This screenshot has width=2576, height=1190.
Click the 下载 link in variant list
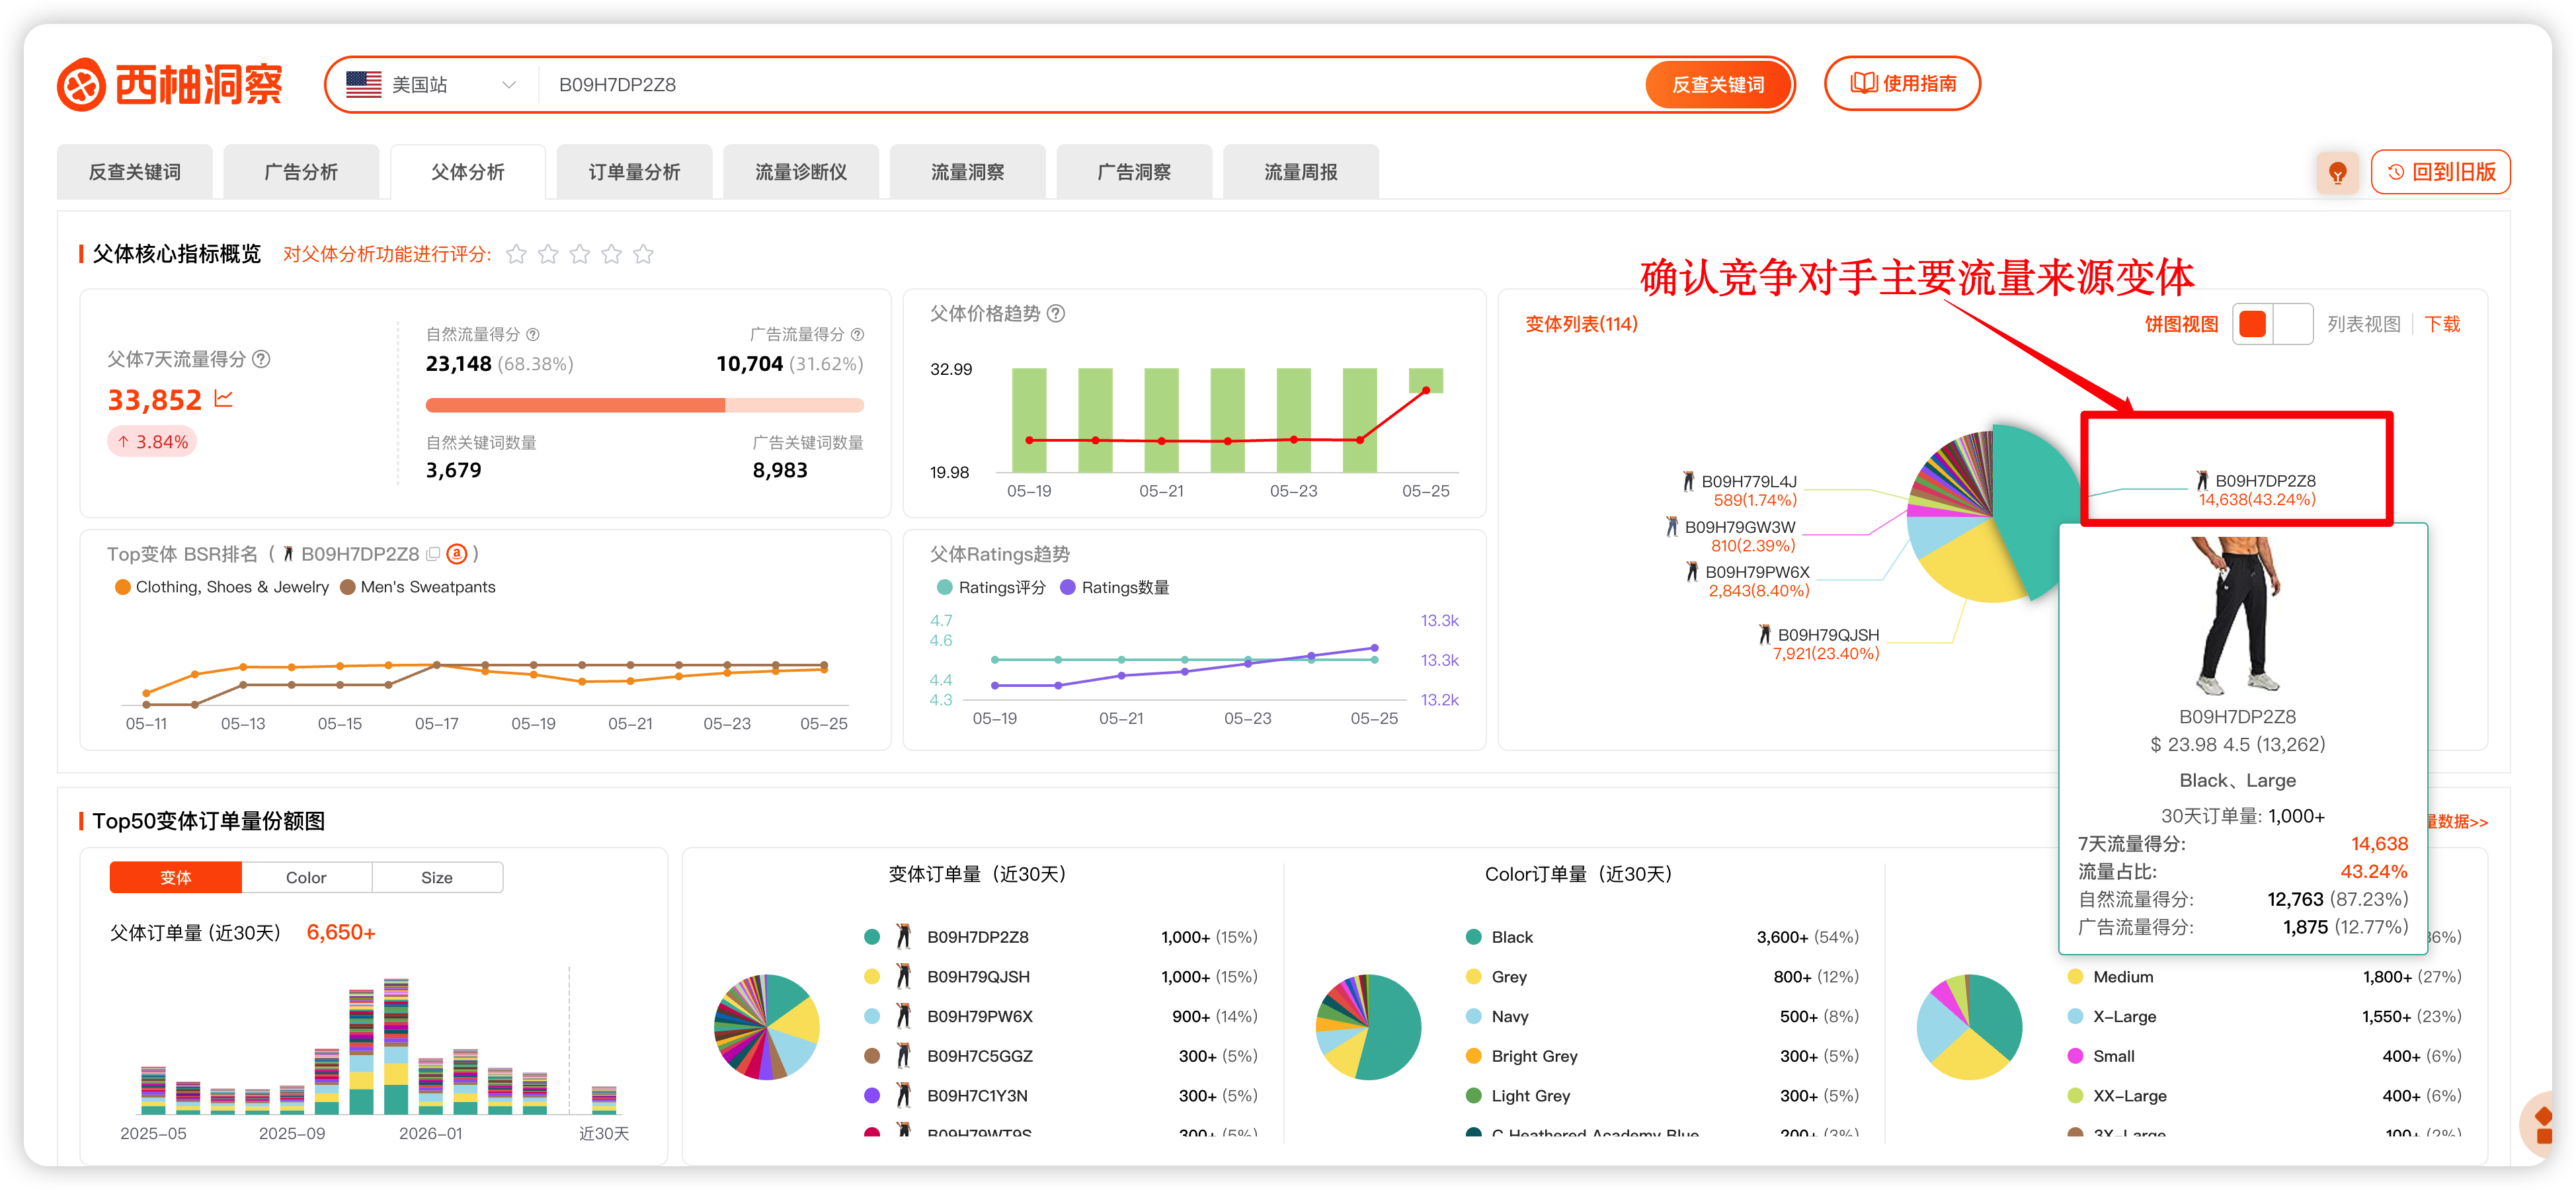click(2442, 324)
